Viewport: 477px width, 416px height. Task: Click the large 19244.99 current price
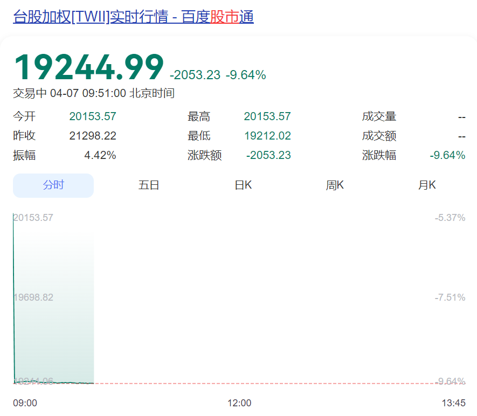tap(88, 68)
